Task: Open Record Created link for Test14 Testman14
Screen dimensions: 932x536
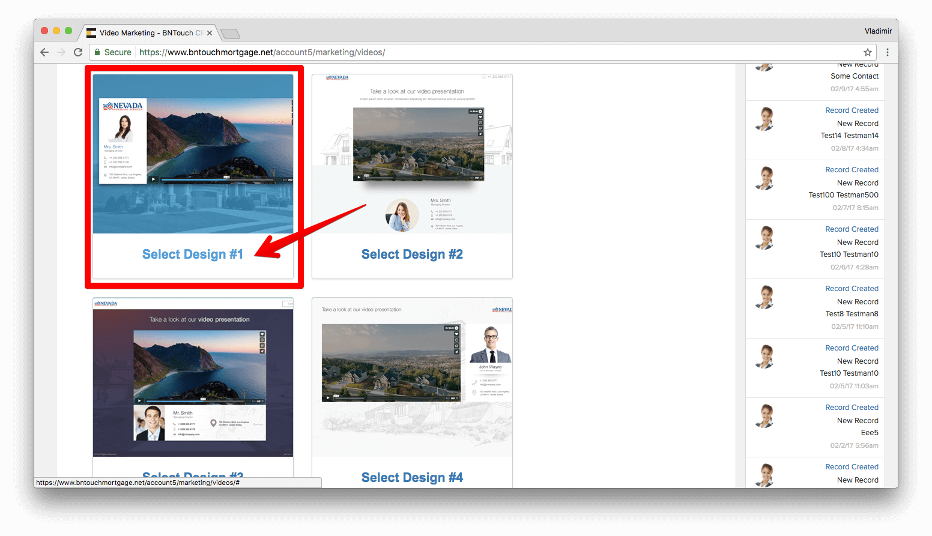Action: pyautogui.click(x=852, y=110)
